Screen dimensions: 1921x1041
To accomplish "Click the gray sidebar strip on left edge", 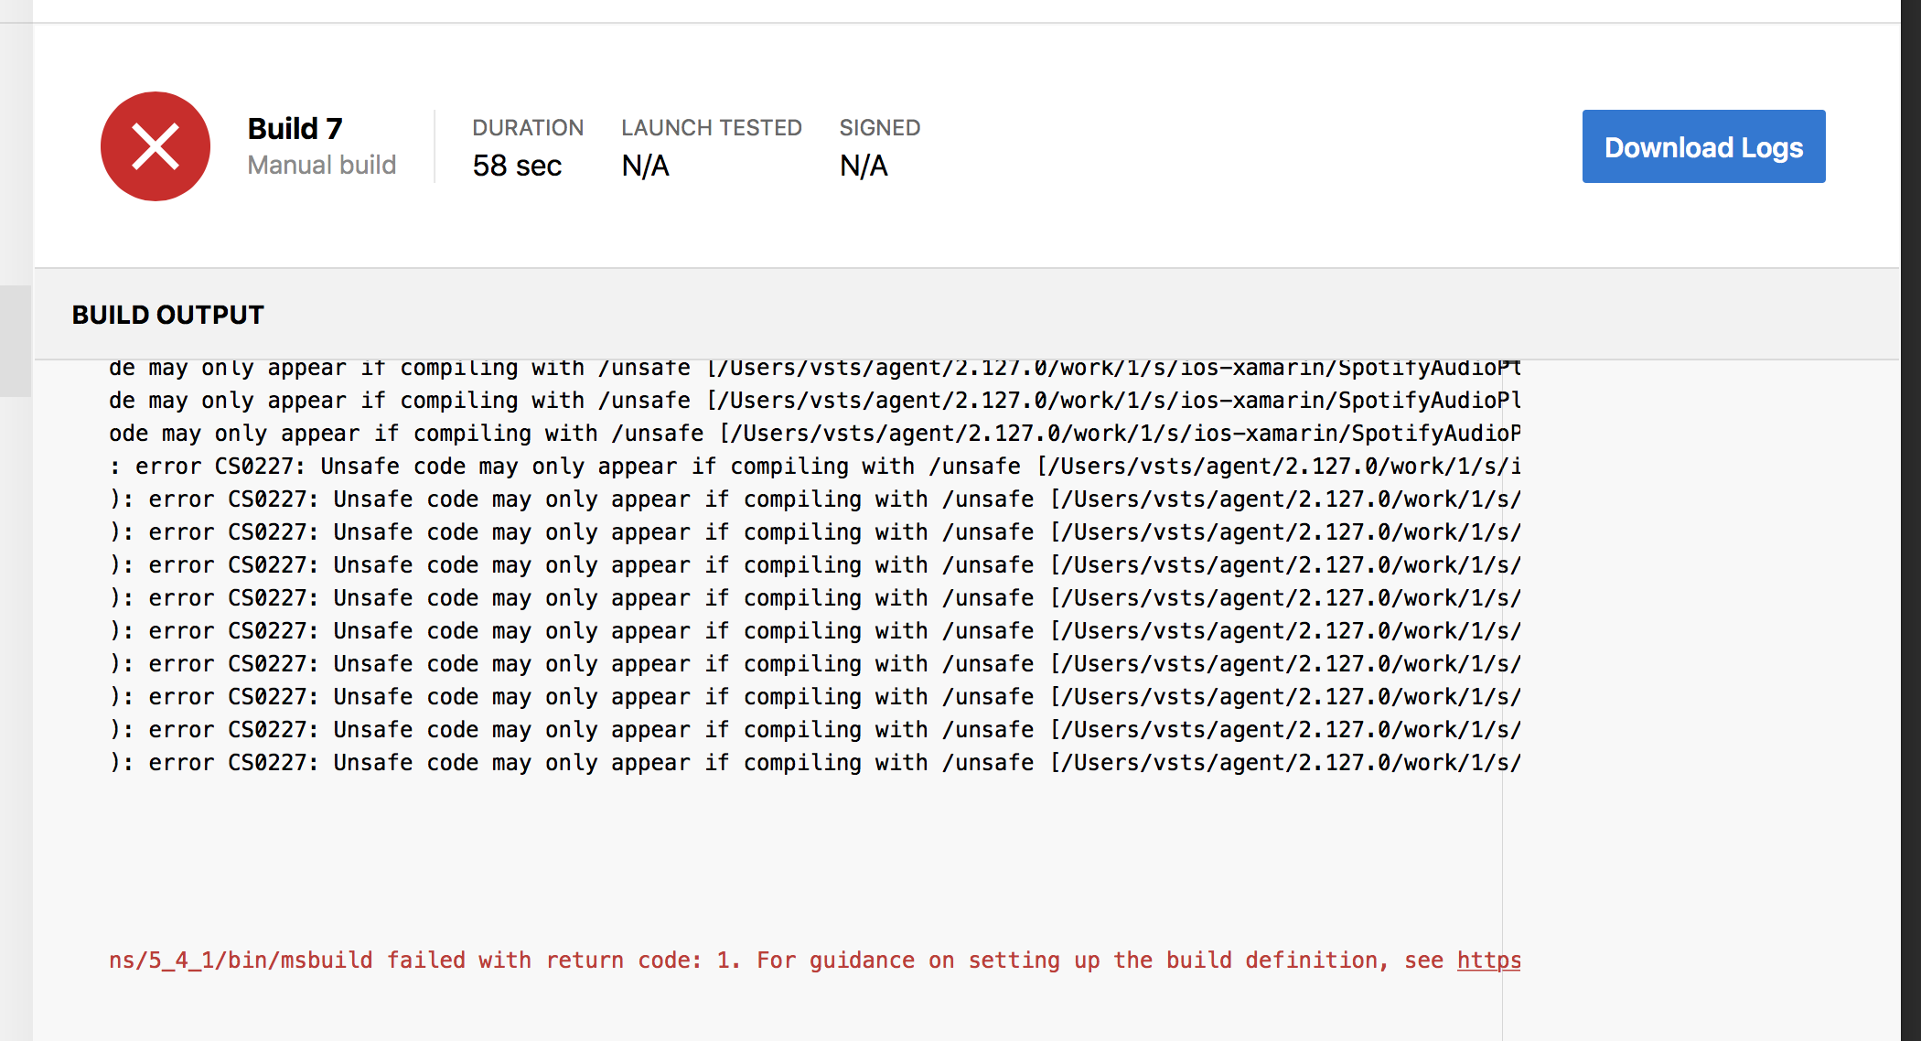I will click(16, 340).
